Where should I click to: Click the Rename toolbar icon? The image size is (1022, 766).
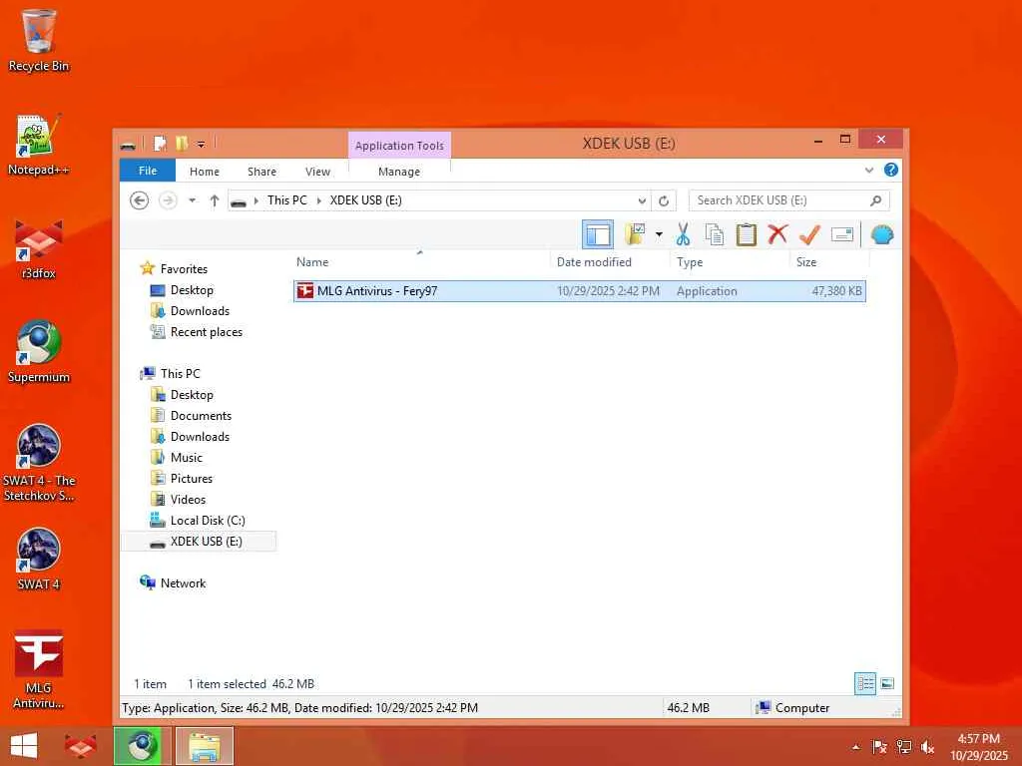842,234
